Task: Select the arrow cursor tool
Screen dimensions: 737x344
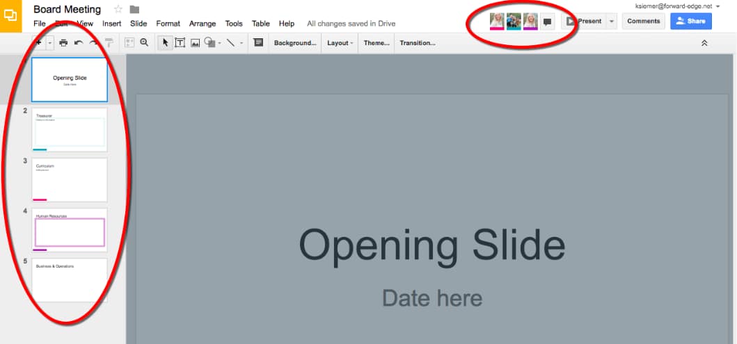Action: coord(165,43)
